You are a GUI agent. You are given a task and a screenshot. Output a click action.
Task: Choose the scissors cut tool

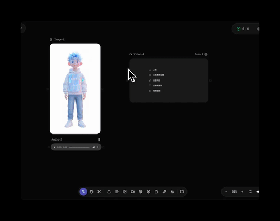point(99,191)
